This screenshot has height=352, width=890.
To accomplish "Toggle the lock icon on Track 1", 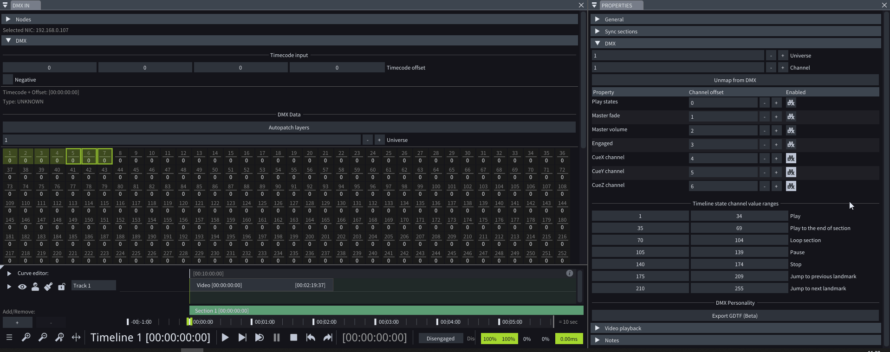I will point(61,287).
